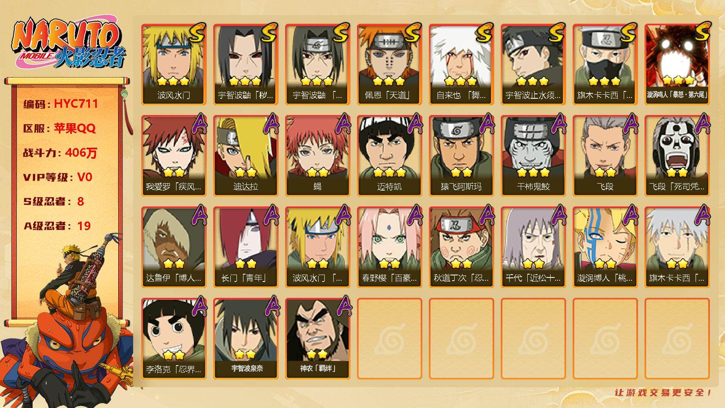Image resolution: width=725 pixels, height=408 pixels.
Task: Click the S rank badge on 自来也 card
Action: coord(485,32)
